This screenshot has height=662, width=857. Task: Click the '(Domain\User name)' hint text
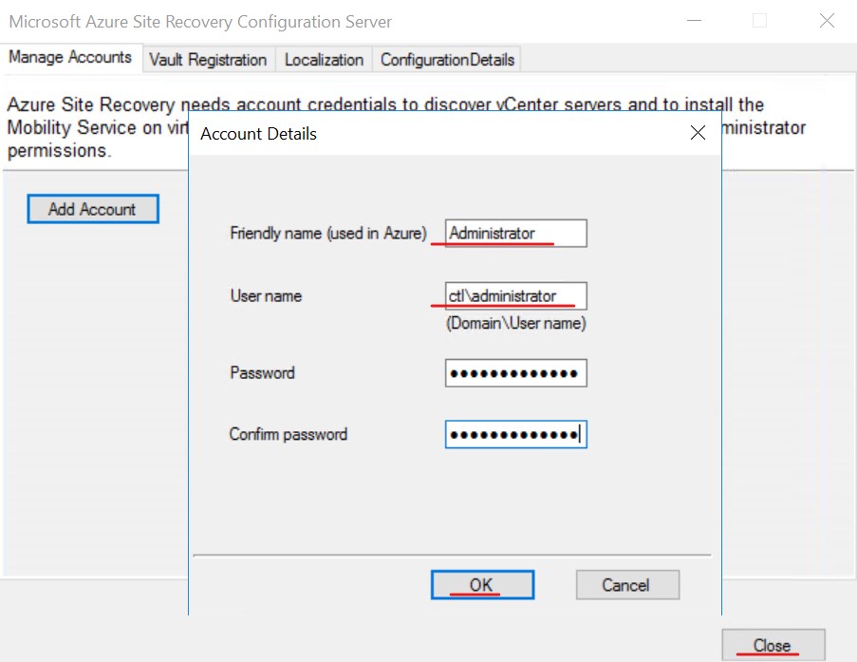click(x=516, y=323)
